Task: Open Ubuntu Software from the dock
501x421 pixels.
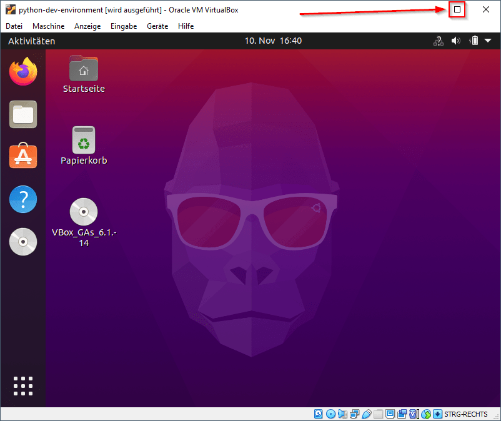Action: tap(23, 156)
